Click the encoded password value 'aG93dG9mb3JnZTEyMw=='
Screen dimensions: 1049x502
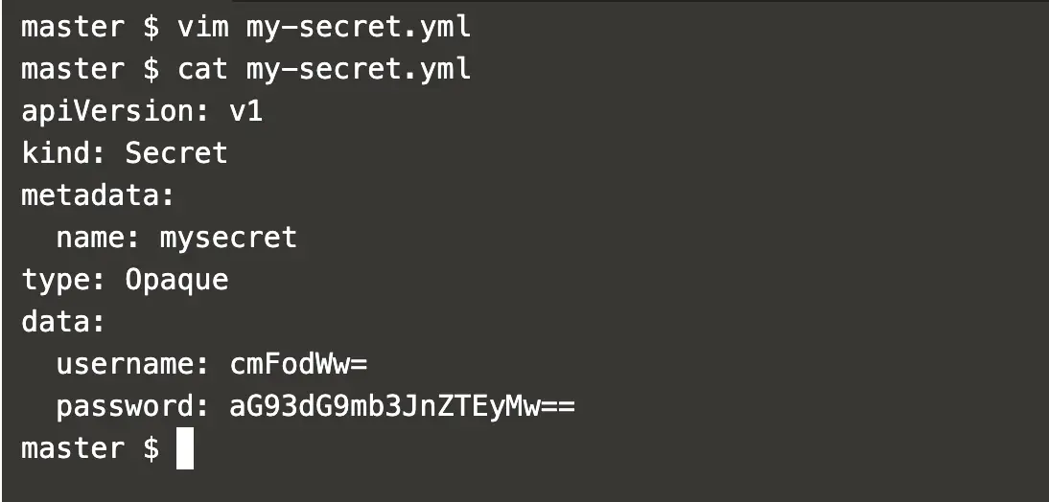pos(403,407)
